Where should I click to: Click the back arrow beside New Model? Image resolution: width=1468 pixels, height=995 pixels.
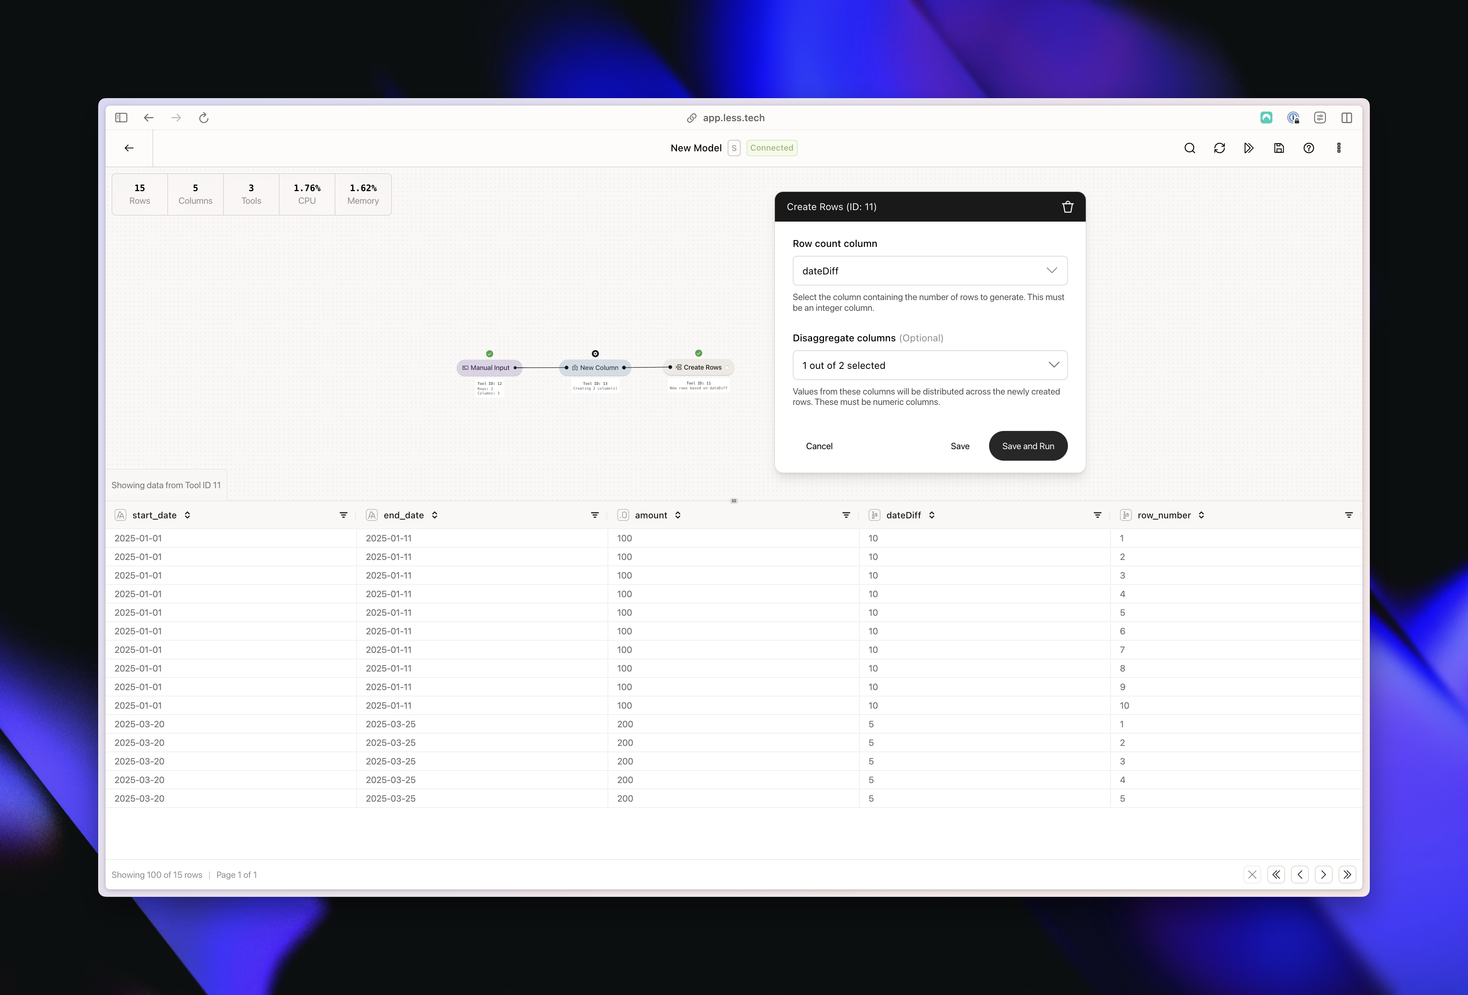coord(129,148)
